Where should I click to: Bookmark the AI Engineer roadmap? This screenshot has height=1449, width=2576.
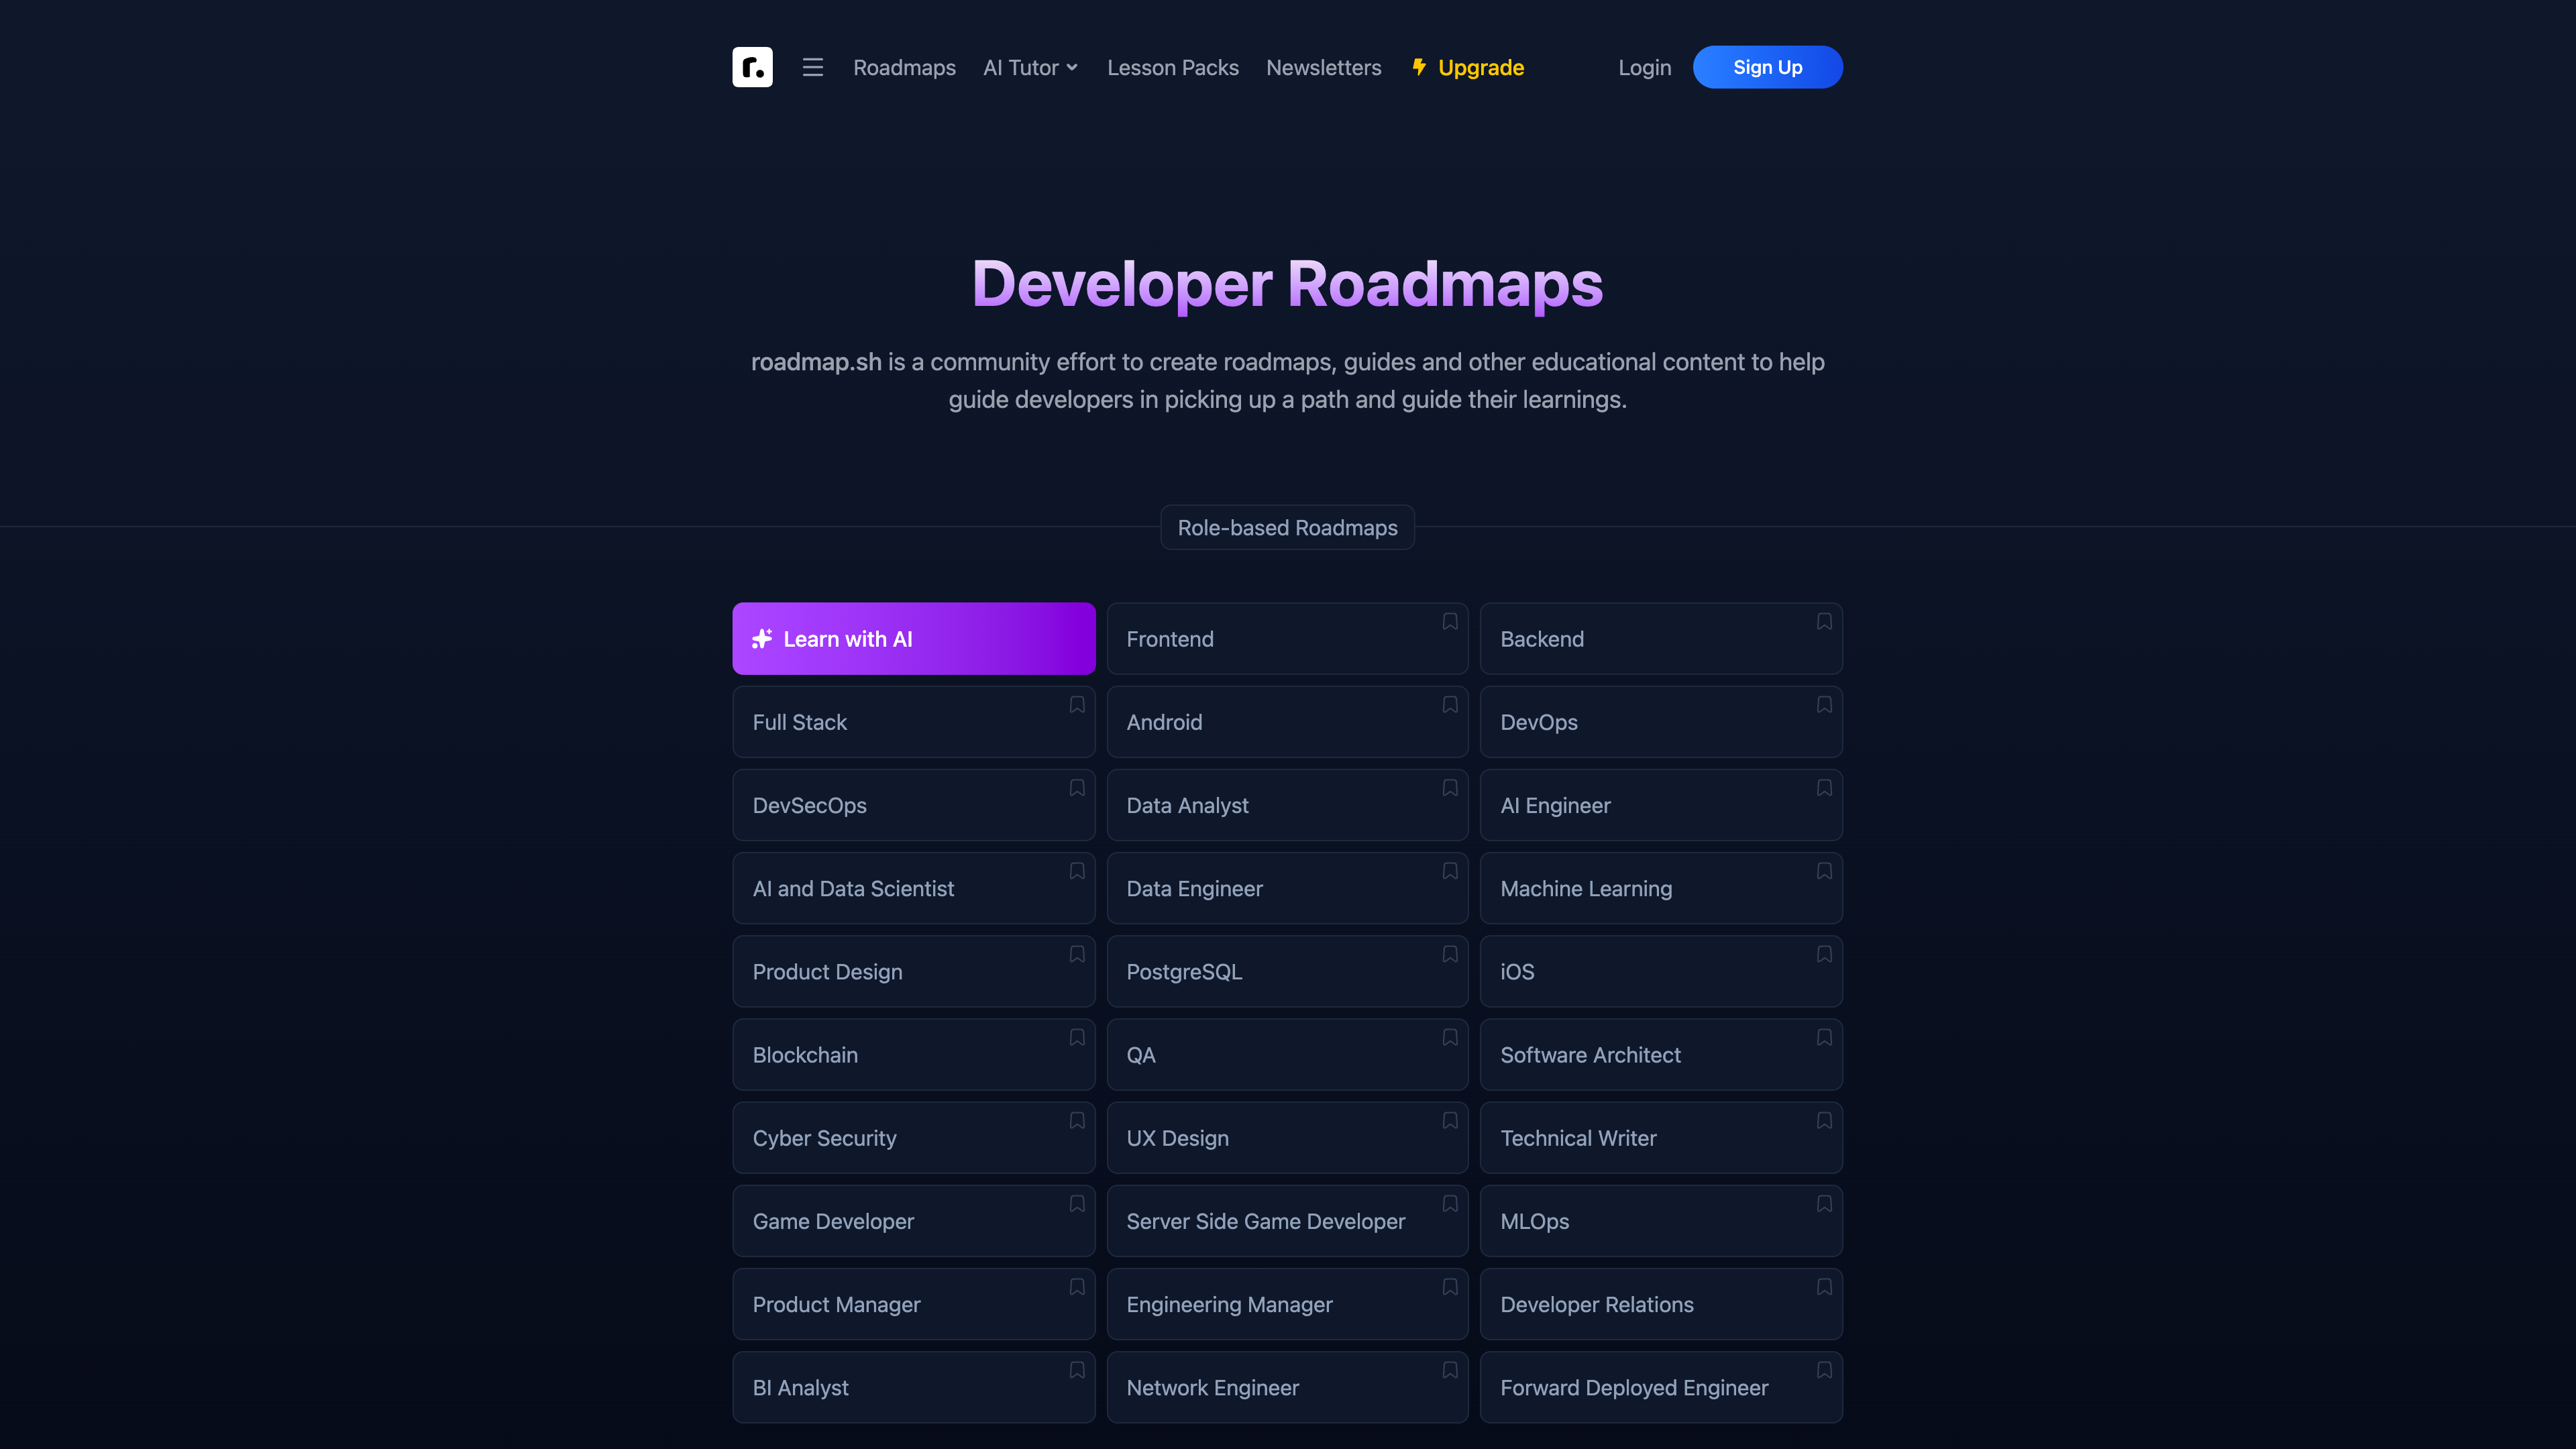[1824, 787]
